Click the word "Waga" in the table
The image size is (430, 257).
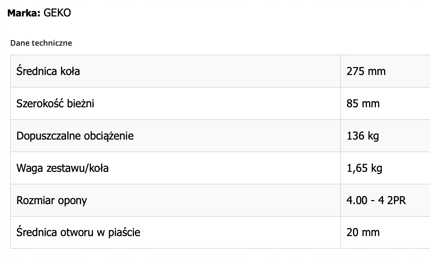click(x=30, y=168)
